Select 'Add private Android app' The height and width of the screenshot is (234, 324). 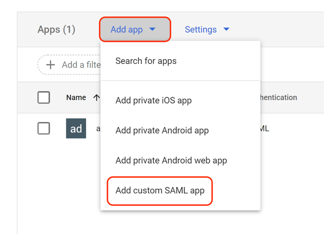pyautogui.click(x=162, y=130)
